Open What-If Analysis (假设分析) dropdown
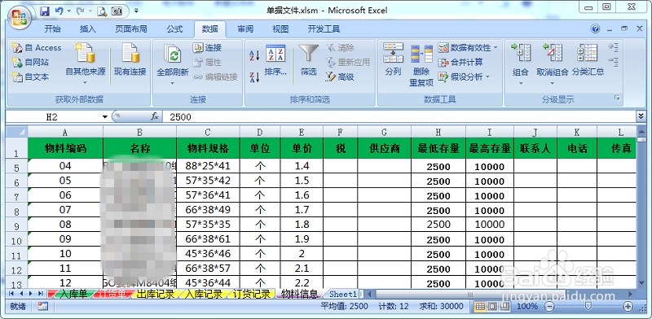652x319 pixels. [487, 76]
